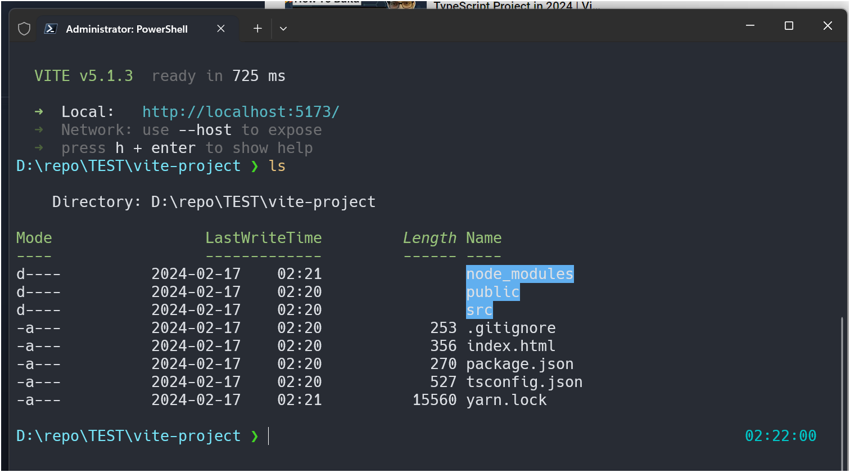Viewport: 850px width, 472px height.
Task: Click the LastWriteTime column header
Action: [264, 238]
